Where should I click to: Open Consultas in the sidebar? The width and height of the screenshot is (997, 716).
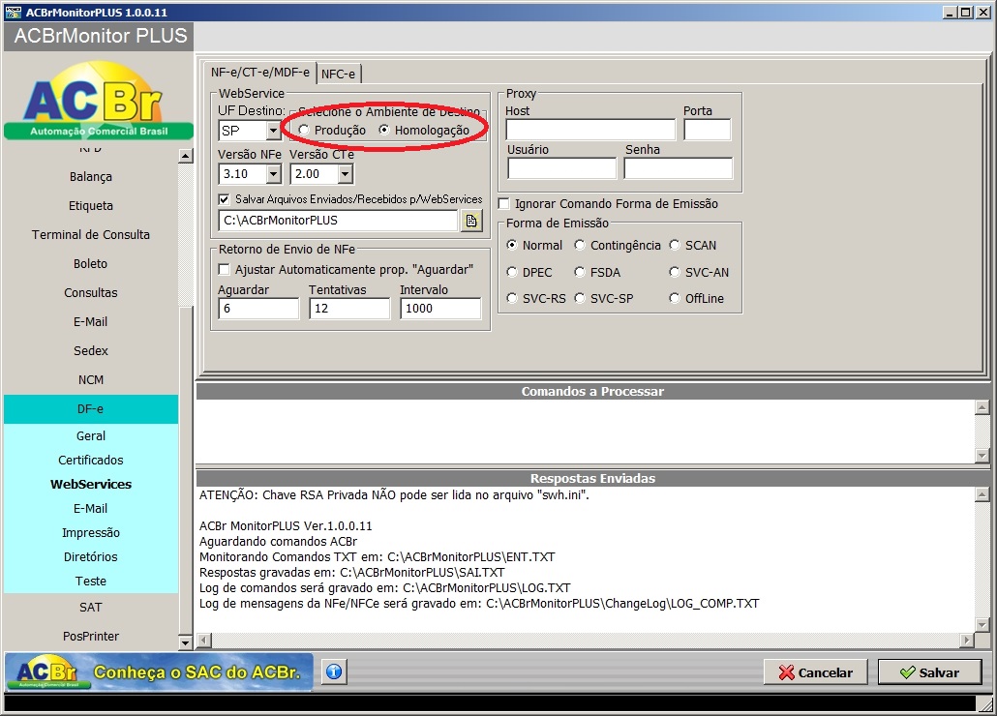pos(91,293)
